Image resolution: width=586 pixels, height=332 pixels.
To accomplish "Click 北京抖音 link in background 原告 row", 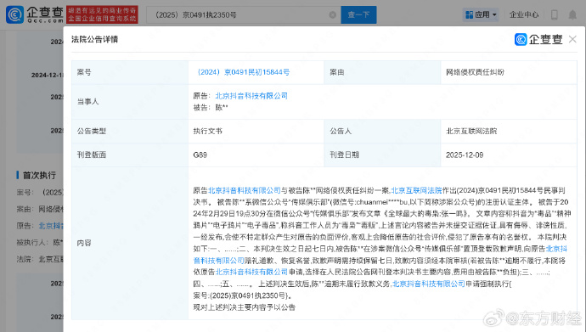I will pyautogui.click(x=51, y=226).
